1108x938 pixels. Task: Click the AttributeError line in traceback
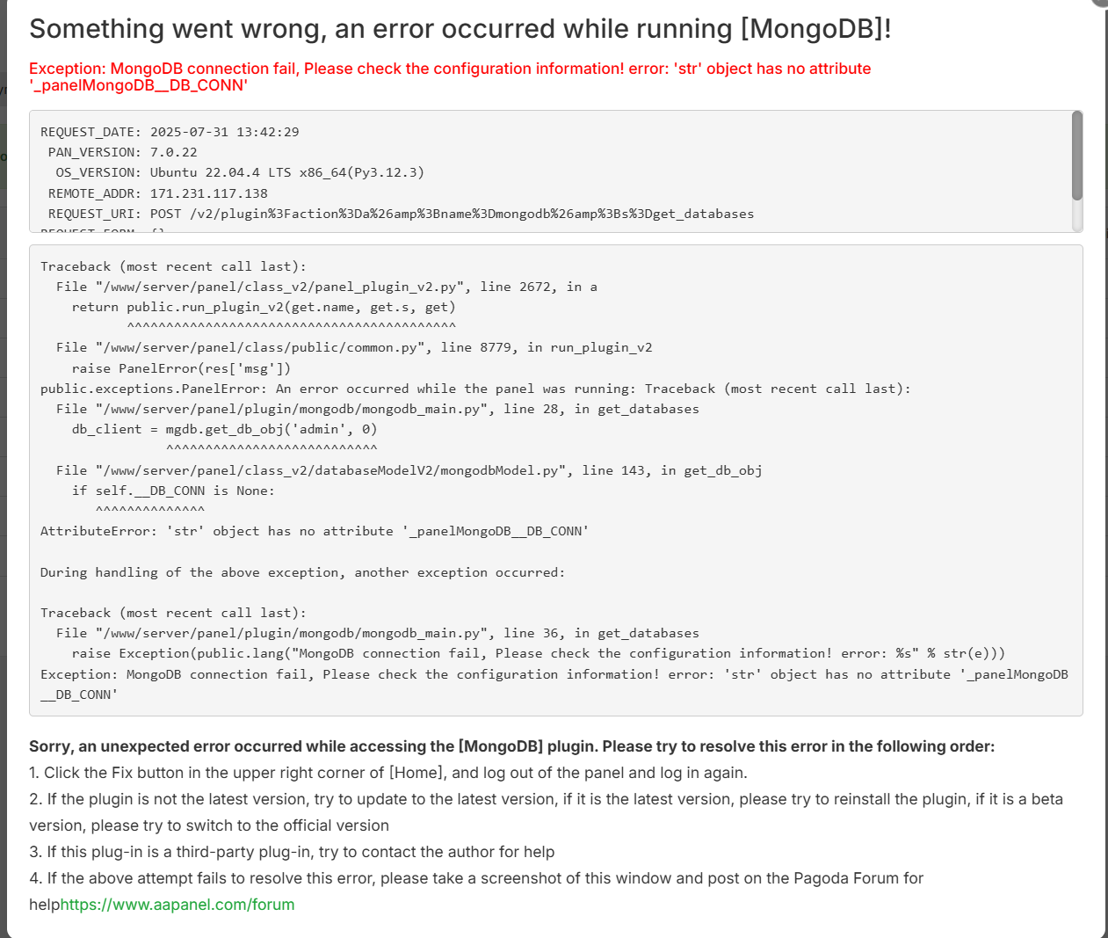pos(314,531)
